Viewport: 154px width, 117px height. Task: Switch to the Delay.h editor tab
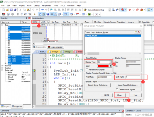(54, 52)
